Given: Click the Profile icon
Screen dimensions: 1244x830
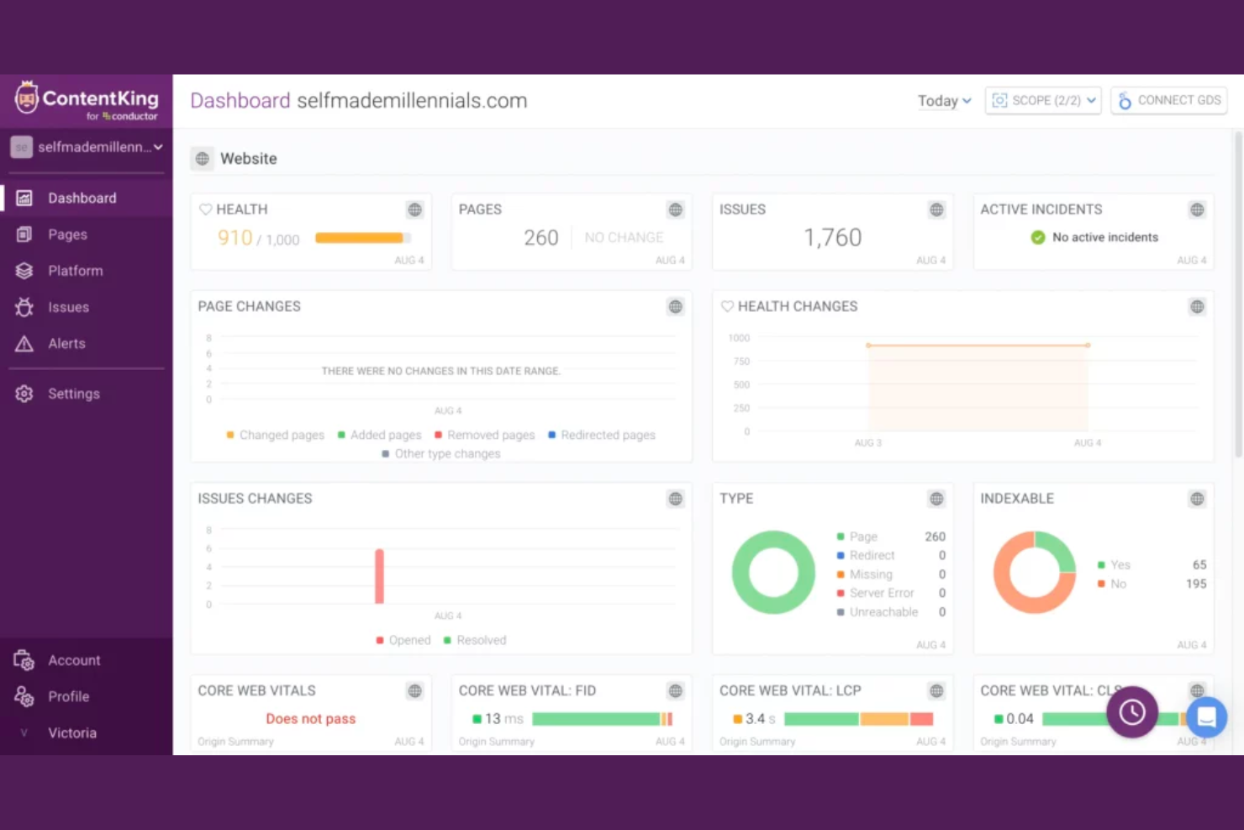Looking at the screenshot, I should (24, 696).
